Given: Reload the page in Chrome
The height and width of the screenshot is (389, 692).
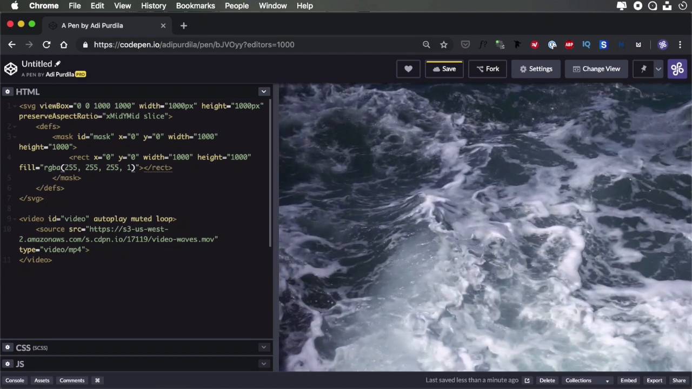Looking at the screenshot, I should coord(46,45).
